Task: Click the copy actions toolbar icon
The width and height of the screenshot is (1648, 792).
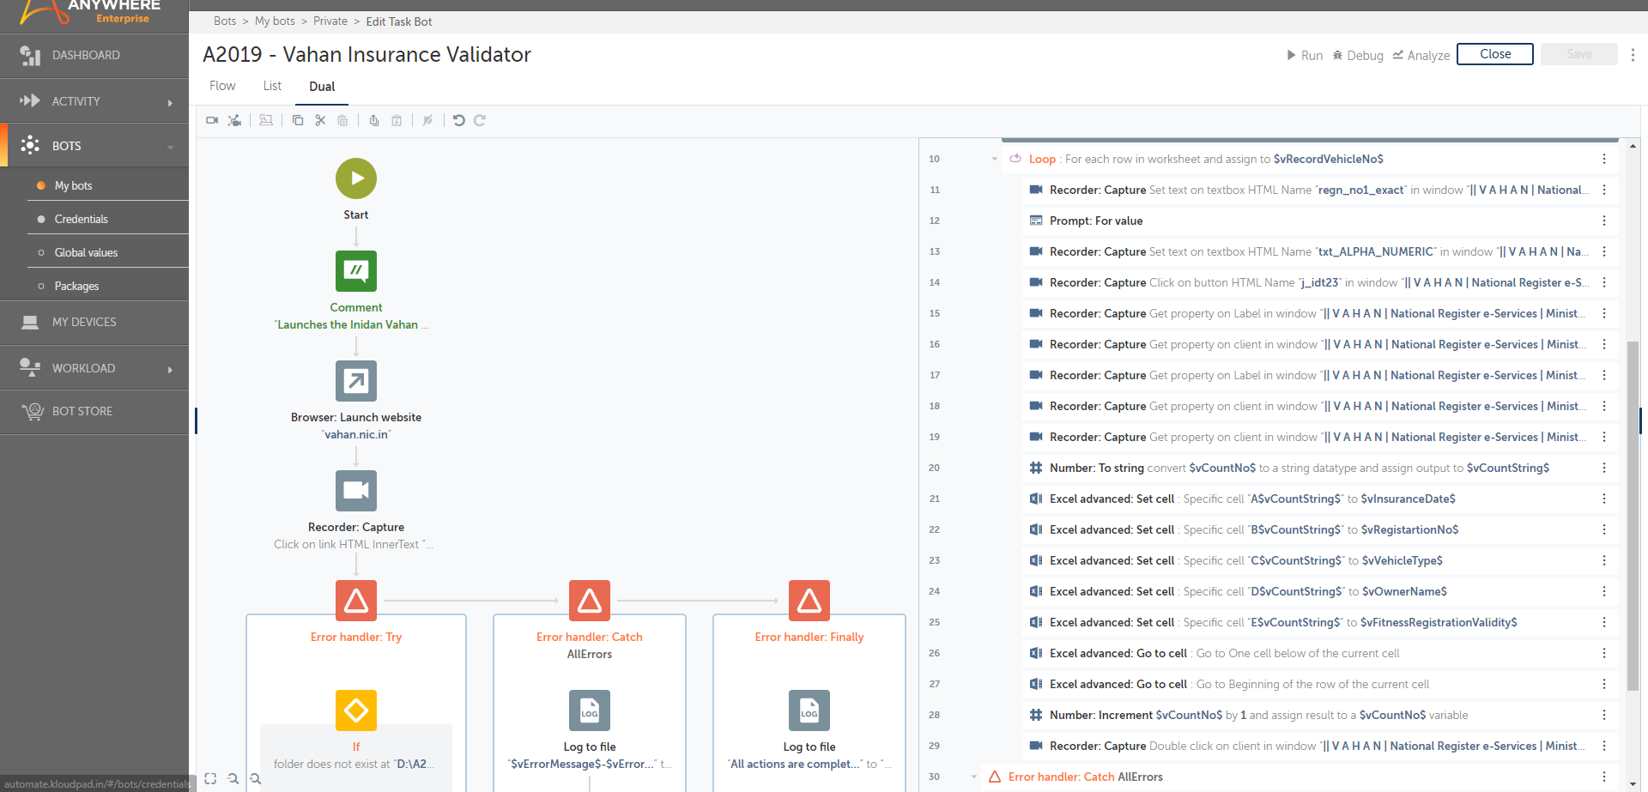Action: click(x=298, y=120)
